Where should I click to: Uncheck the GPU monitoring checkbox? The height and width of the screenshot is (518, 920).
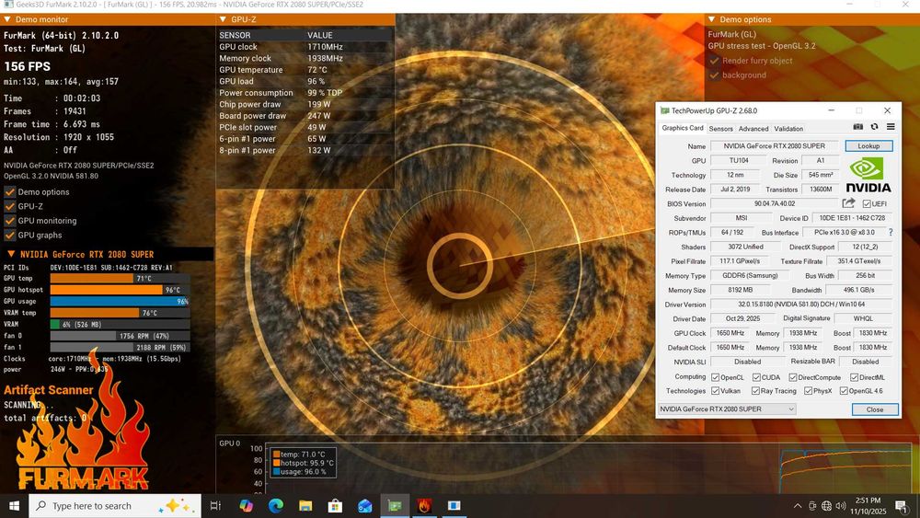(x=10, y=221)
